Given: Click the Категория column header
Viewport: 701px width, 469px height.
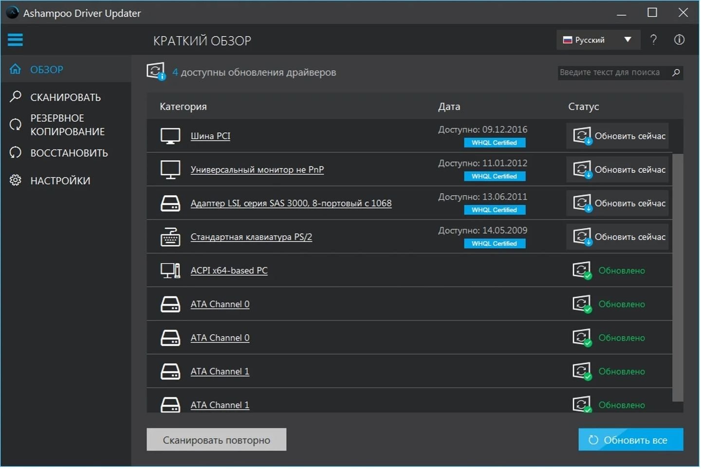Looking at the screenshot, I should pyautogui.click(x=183, y=107).
